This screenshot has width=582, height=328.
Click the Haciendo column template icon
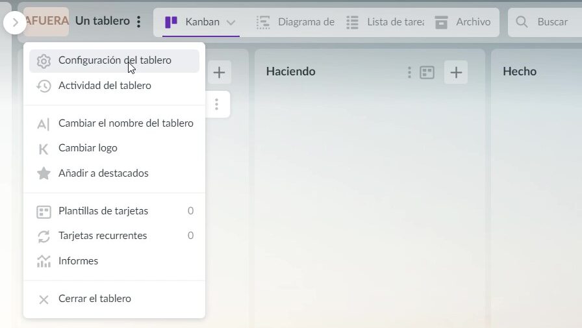pyautogui.click(x=427, y=72)
